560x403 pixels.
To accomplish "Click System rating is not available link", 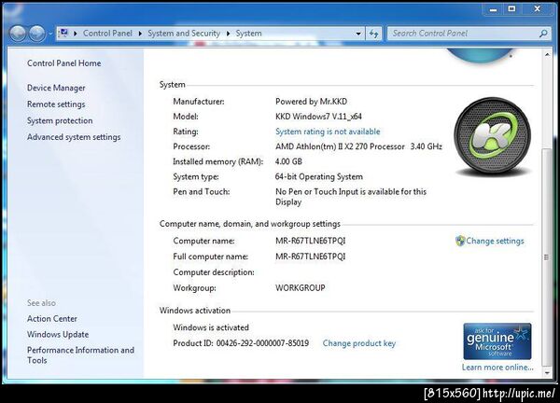I will pyautogui.click(x=328, y=132).
